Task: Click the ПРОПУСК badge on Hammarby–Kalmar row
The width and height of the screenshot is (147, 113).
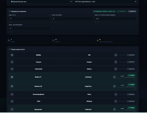Action: pos(131,69)
